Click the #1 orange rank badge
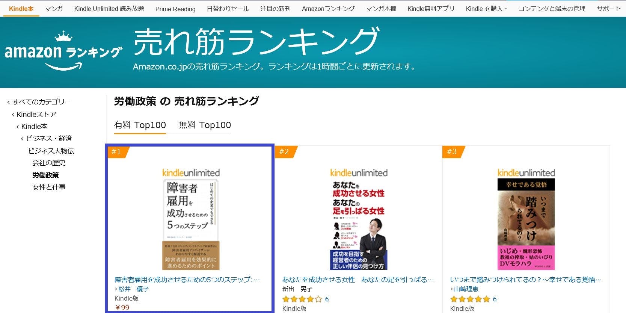626x313 pixels. (x=118, y=152)
